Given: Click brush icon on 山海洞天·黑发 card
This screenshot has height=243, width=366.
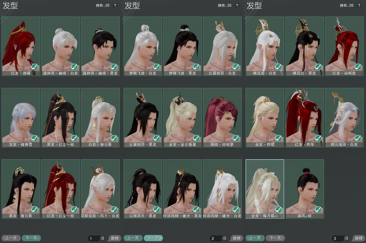Looking at the screenshot, I should pos(157,210).
